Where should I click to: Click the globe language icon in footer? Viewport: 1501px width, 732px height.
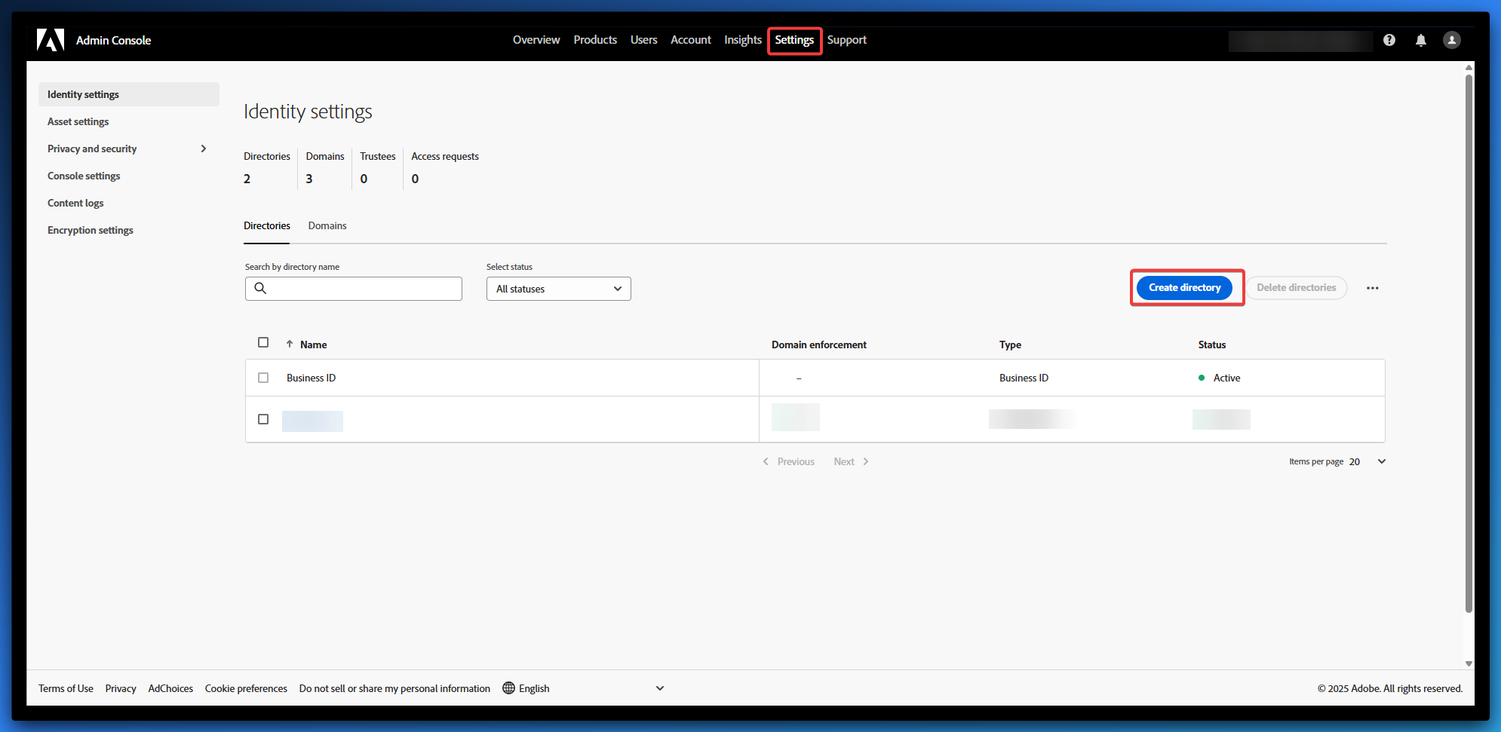(509, 688)
